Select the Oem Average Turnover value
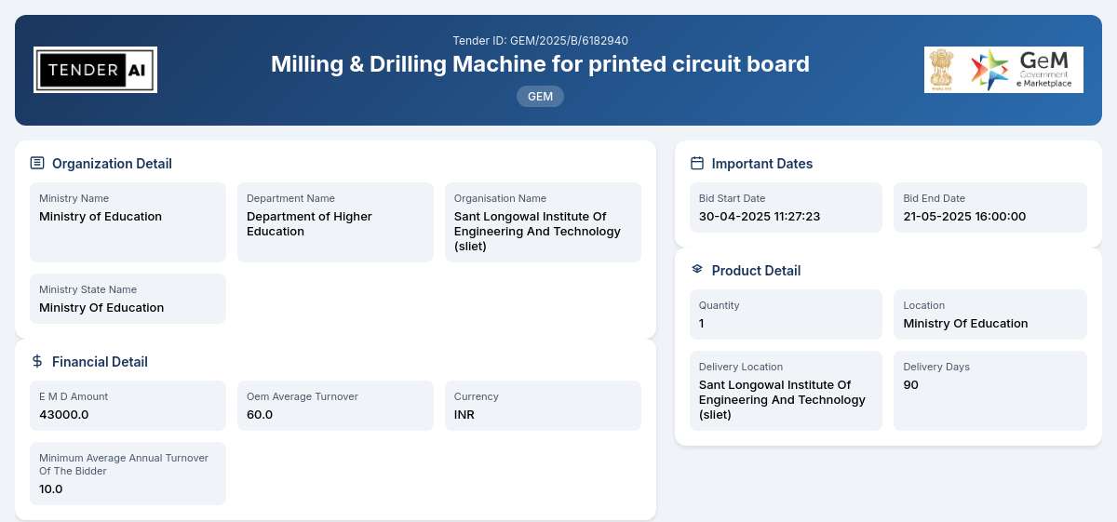 tap(260, 415)
